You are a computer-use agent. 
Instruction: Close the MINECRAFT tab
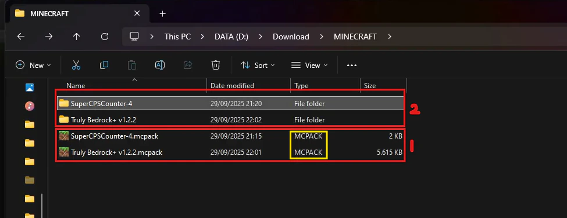pos(137,14)
